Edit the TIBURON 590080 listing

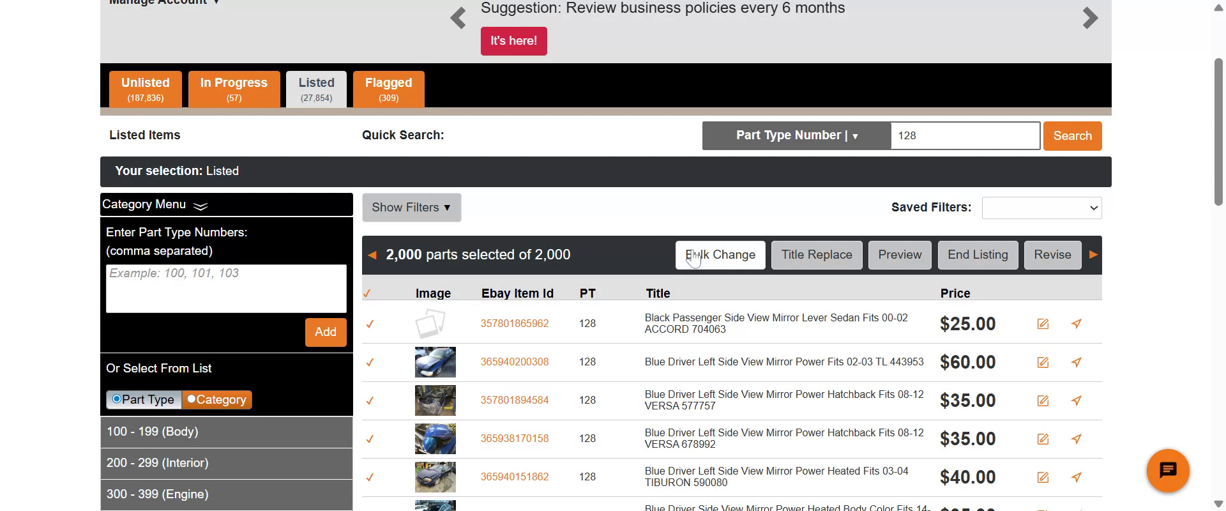[x=1043, y=477]
